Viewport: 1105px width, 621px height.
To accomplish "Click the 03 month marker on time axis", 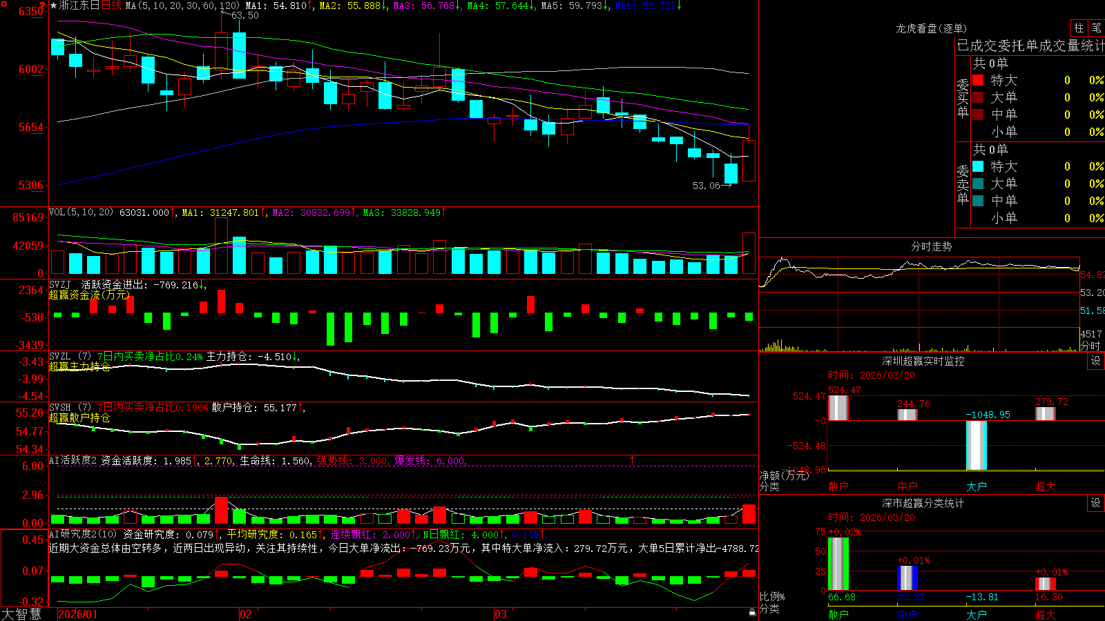I will pyautogui.click(x=501, y=614).
